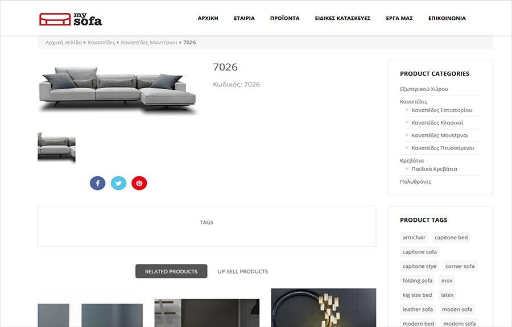Select the armchair product tag
The height and width of the screenshot is (327, 512).
click(x=414, y=238)
